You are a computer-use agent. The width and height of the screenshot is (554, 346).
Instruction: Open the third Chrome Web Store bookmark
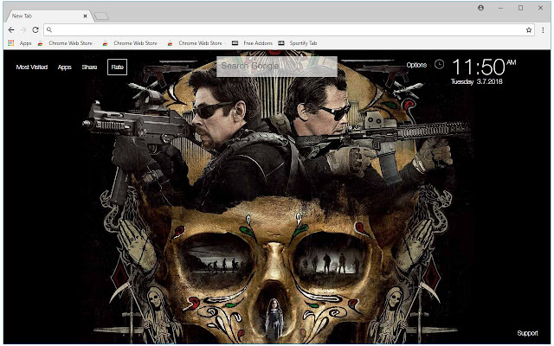195,43
